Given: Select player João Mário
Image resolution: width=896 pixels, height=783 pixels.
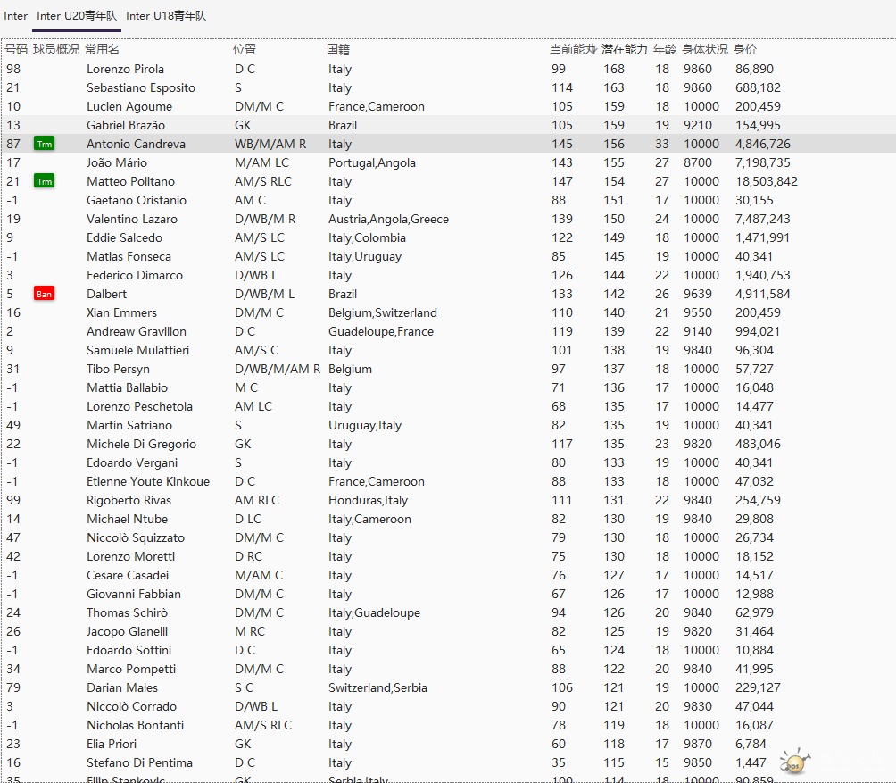Looking at the screenshot, I should click(117, 162).
